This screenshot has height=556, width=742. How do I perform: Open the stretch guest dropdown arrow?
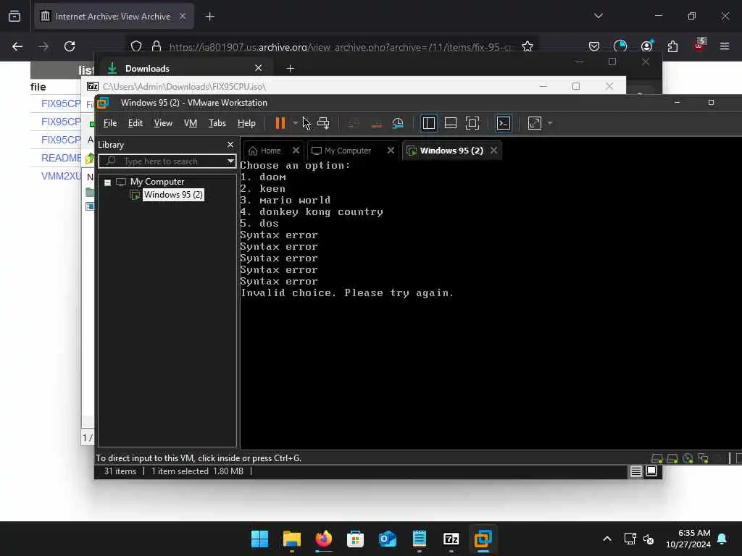tap(549, 123)
